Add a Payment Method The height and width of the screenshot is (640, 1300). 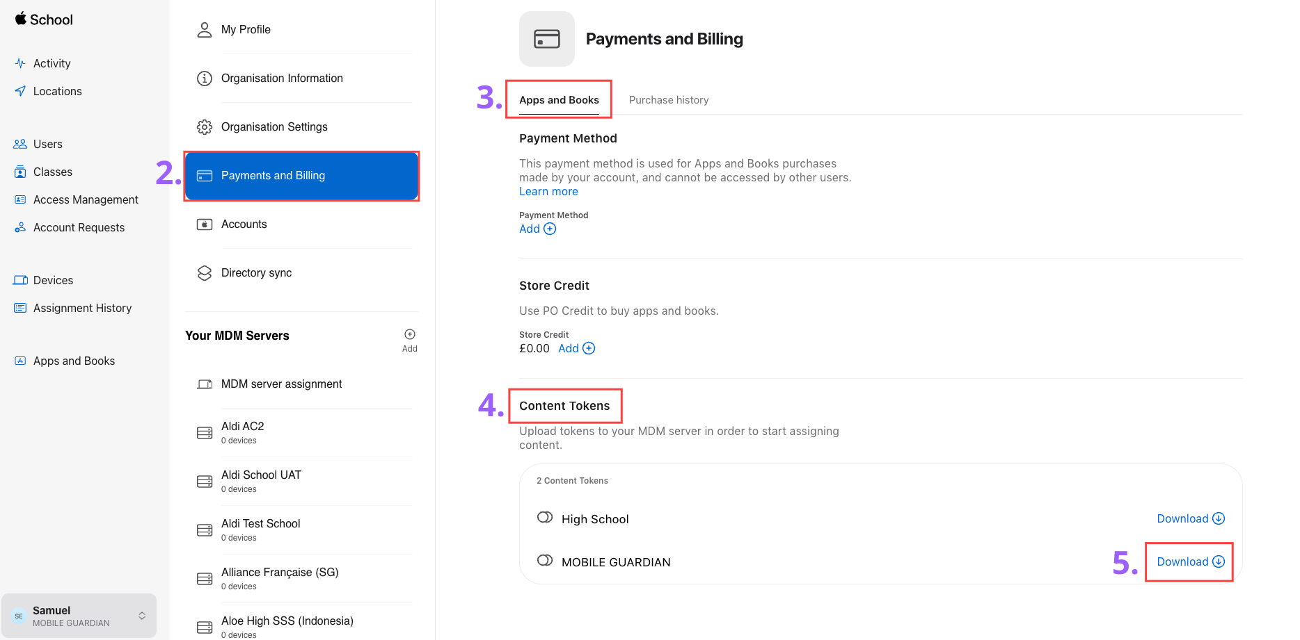pyautogui.click(x=537, y=229)
